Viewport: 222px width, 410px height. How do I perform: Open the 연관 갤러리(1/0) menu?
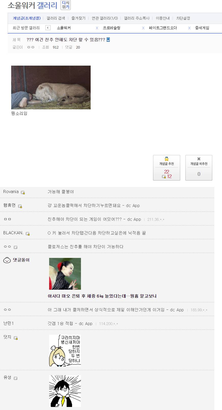pos(105,18)
